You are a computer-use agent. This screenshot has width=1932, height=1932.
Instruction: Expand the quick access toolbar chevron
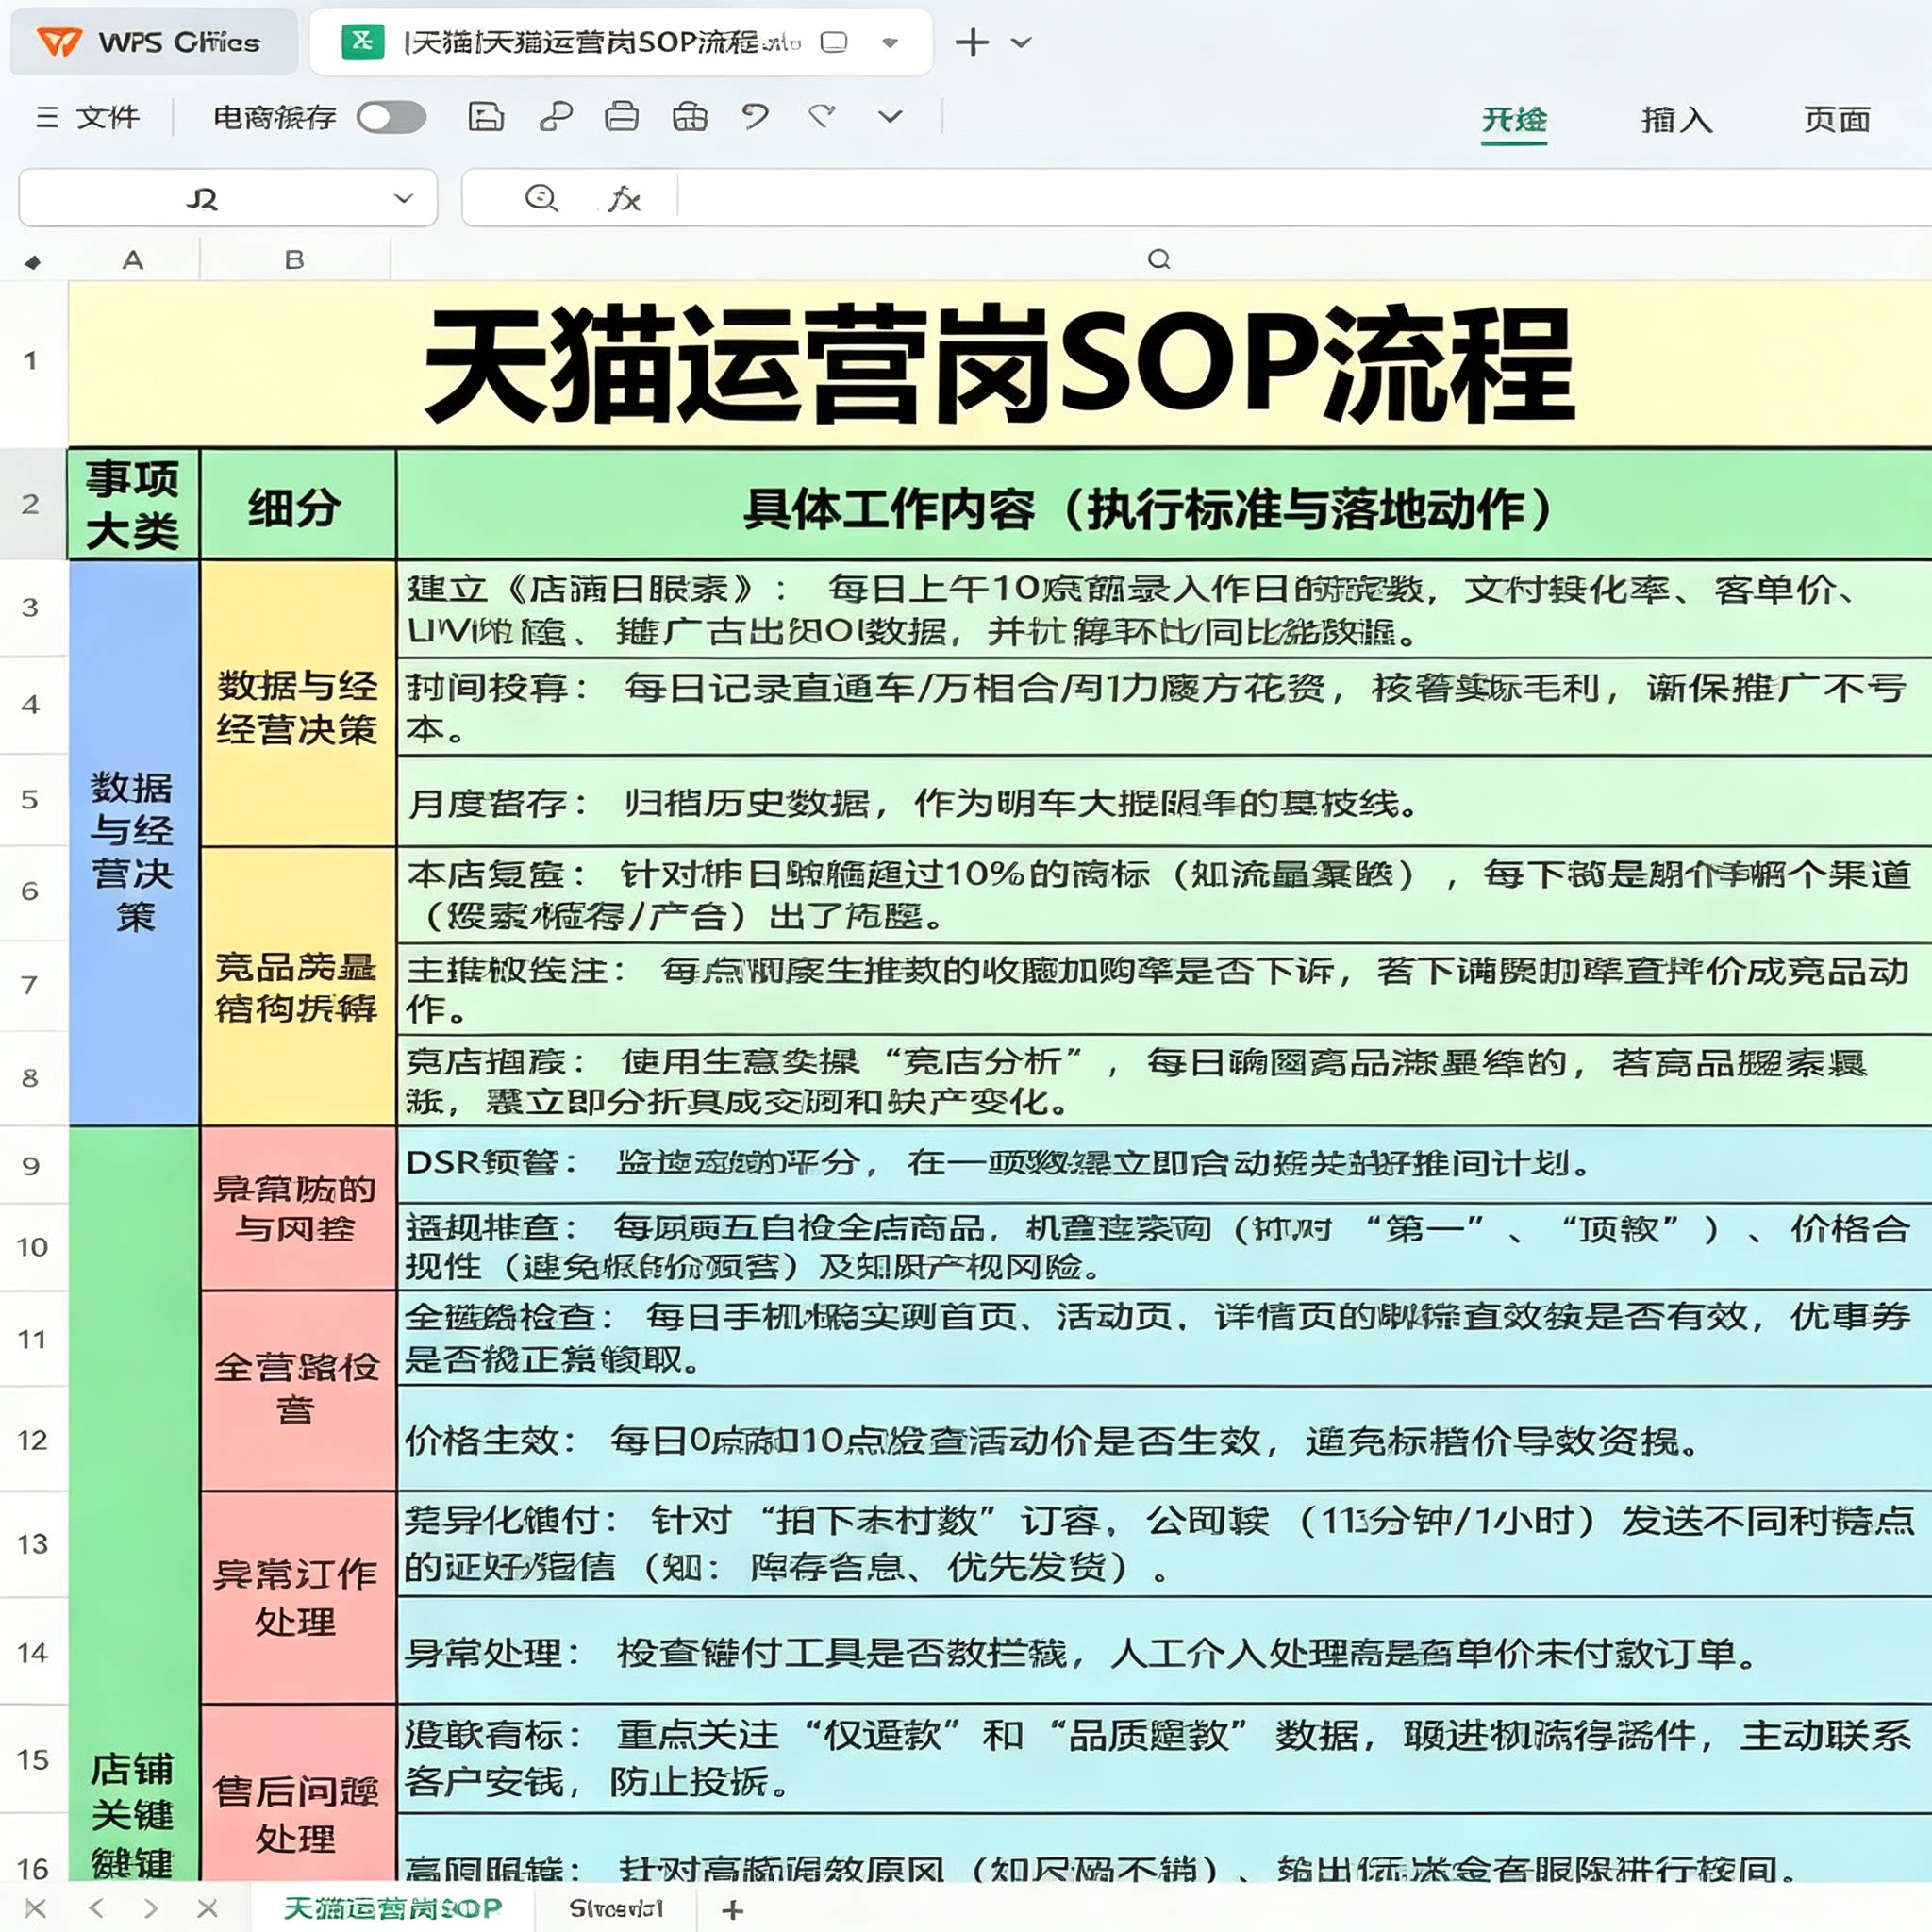(x=890, y=117)
